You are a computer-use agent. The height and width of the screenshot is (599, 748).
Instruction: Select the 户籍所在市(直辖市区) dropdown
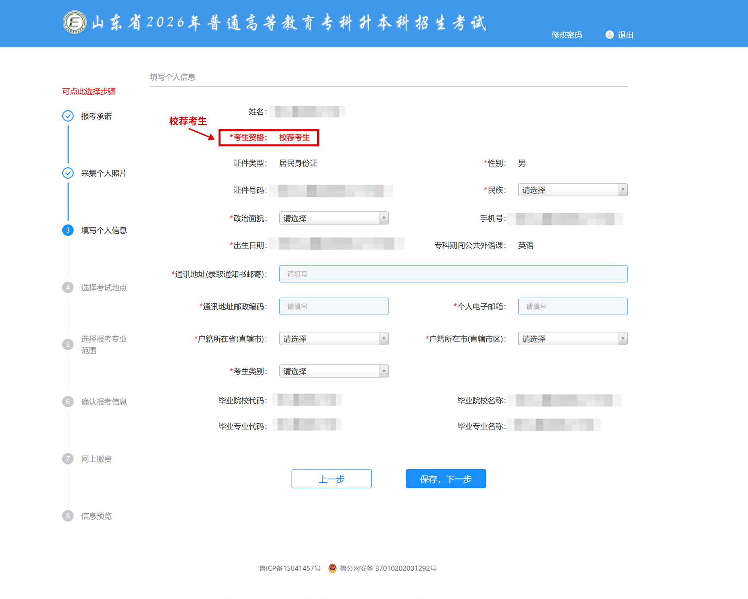[572, 339]
